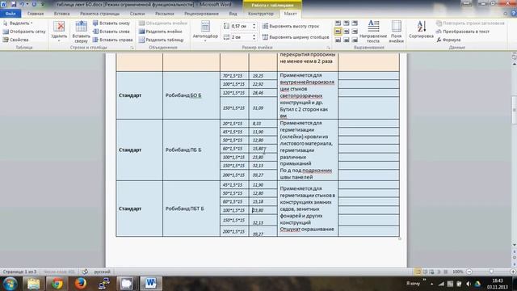The image size is (517, 291).
Task: Open the Delete (Удалить) dropdown arrow
Action: 59,40
